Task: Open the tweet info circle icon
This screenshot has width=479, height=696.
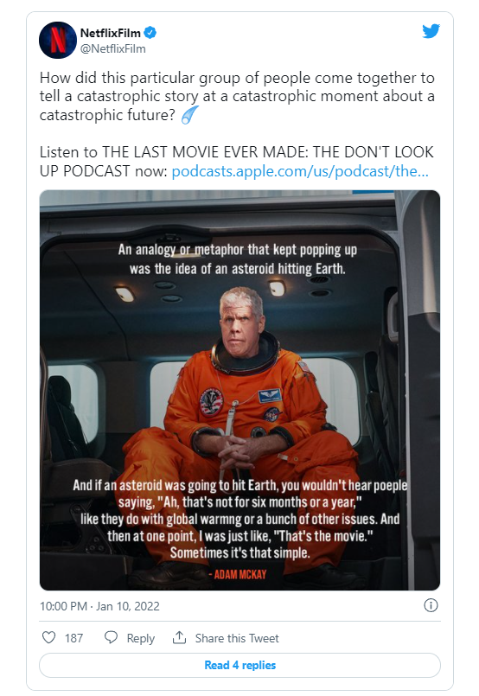Action: pos(431,605)
